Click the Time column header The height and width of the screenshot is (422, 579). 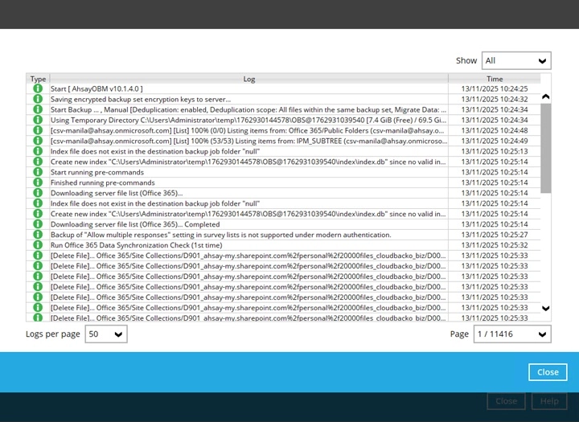click(495, 79)
